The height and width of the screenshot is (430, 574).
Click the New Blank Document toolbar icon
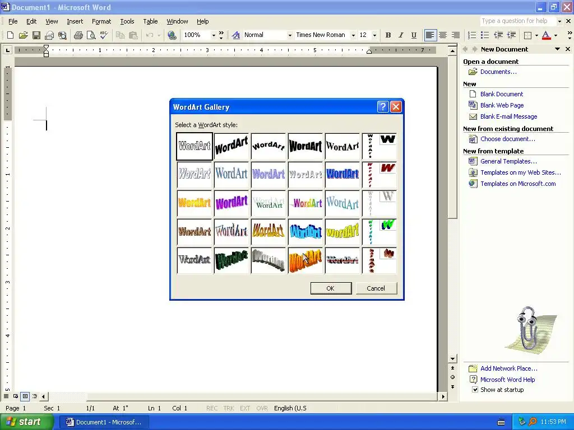coord(10,35)
